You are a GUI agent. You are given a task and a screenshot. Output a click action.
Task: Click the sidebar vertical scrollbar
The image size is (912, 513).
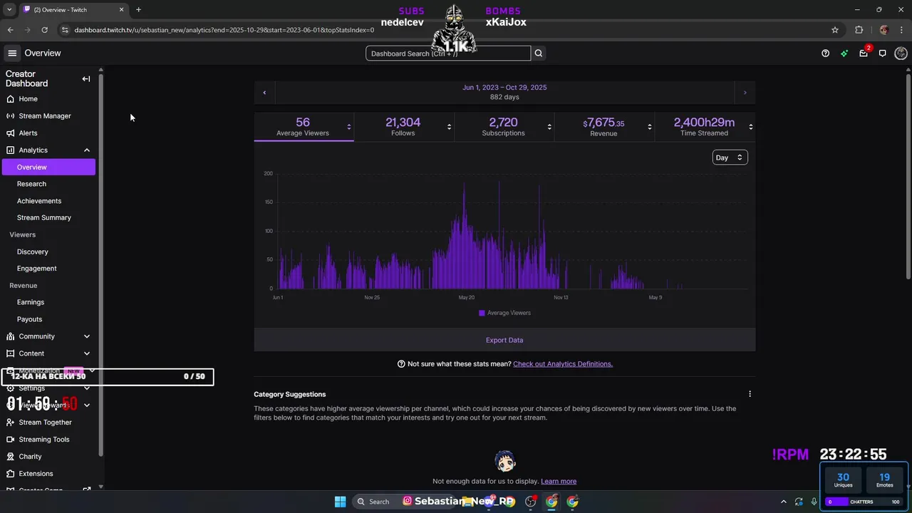[x=100, y=264]
